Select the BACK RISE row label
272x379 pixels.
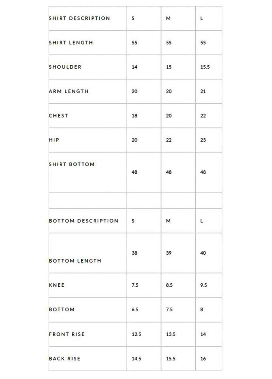coord(65,359)
